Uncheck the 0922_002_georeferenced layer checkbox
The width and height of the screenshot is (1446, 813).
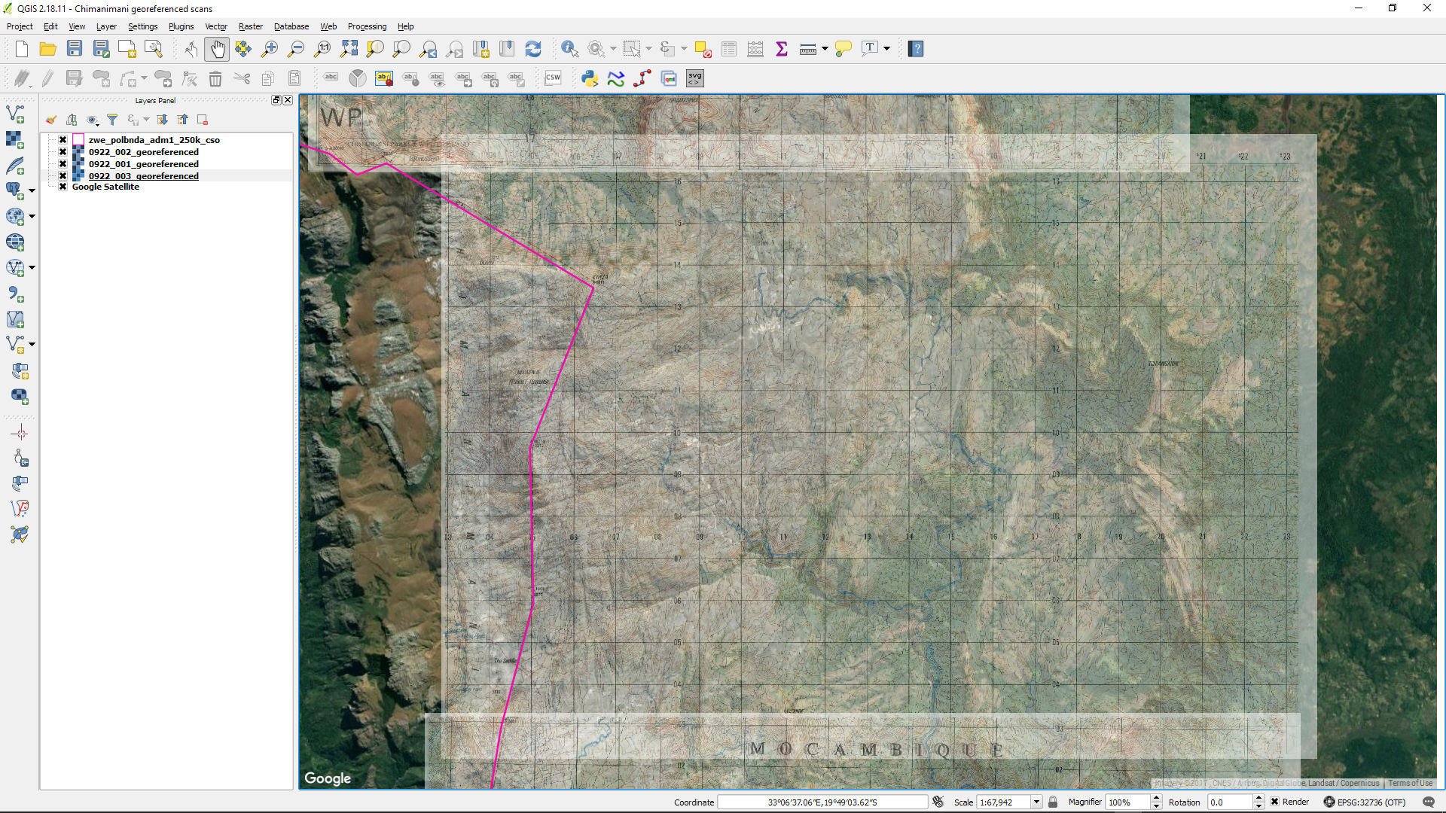coord(63,152)
